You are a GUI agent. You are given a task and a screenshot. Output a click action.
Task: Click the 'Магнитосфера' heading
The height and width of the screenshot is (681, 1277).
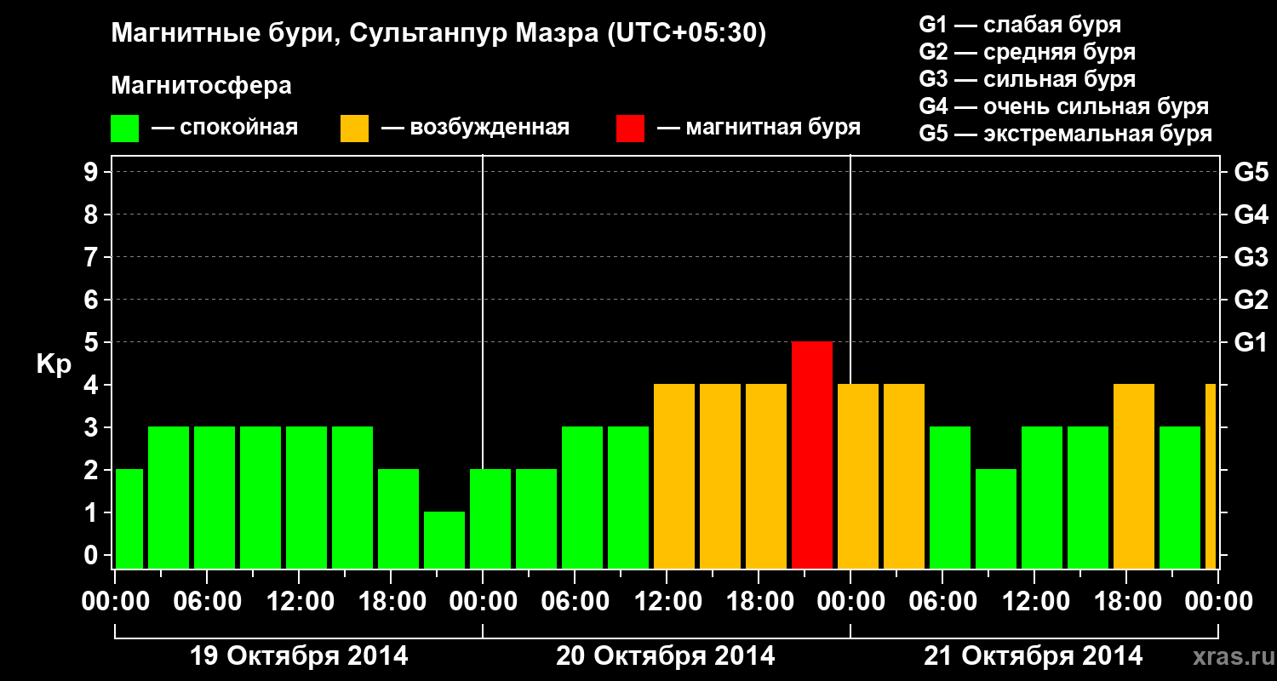coord(201,87)
